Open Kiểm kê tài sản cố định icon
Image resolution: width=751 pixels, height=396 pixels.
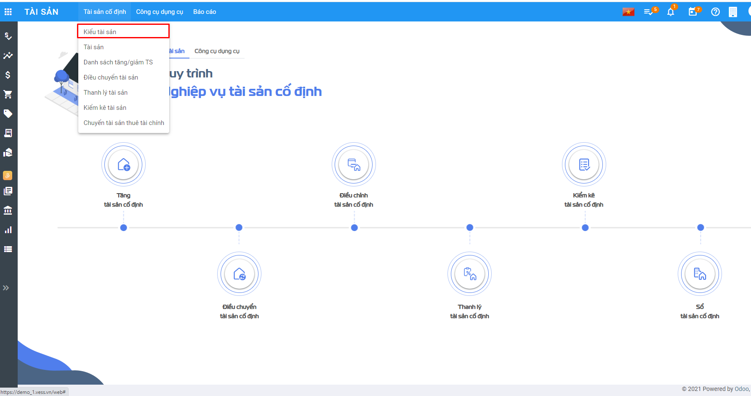tap(584, 165)
